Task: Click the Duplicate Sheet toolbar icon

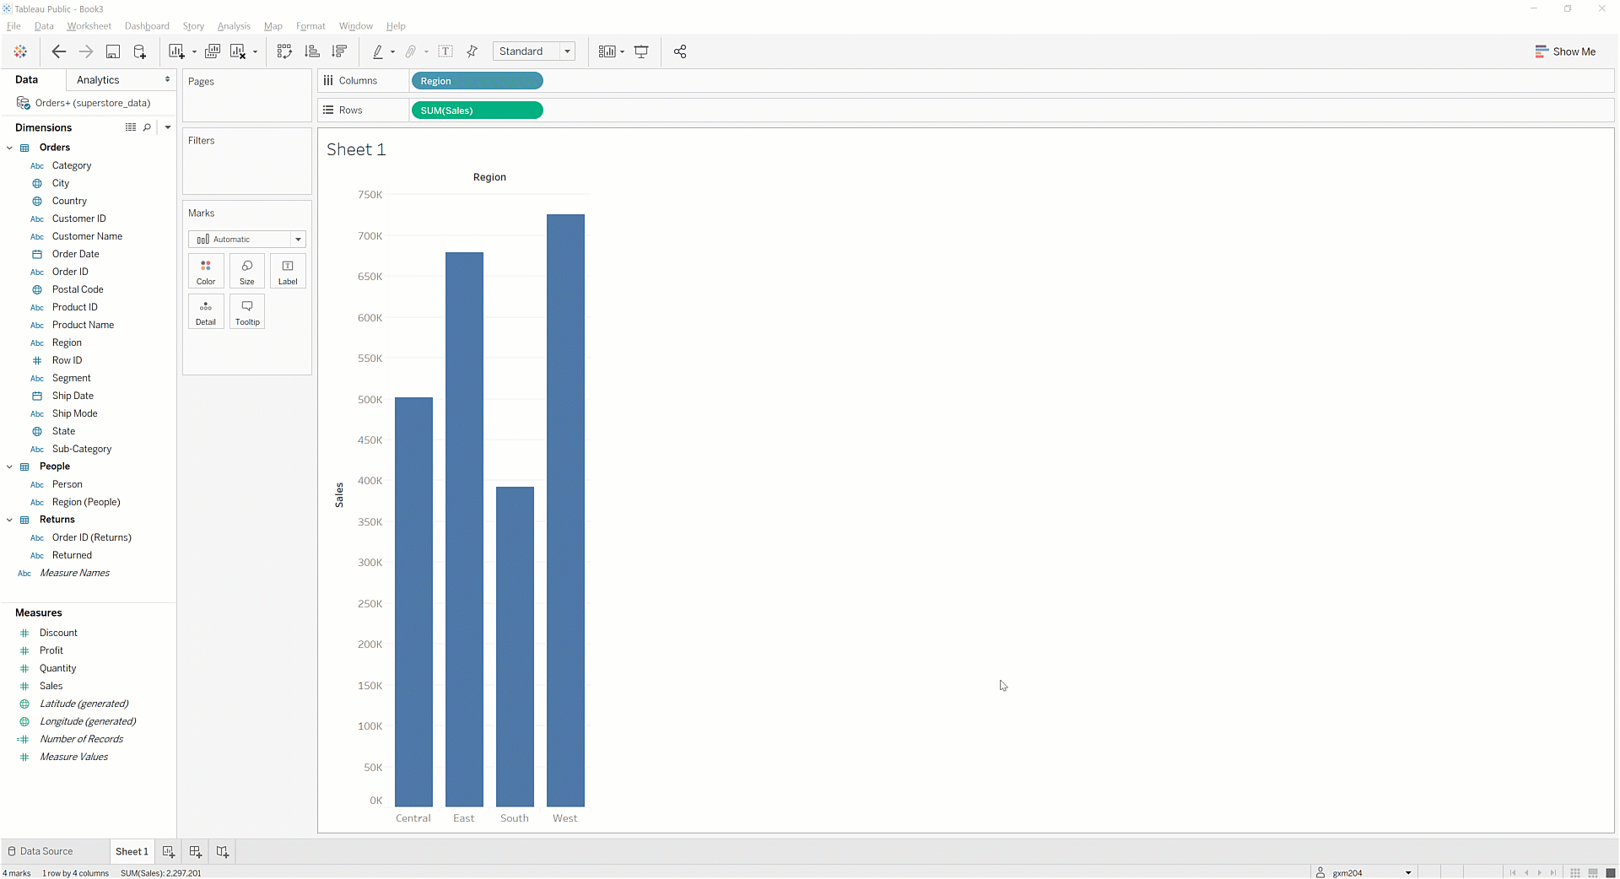Action: (213, 51)
